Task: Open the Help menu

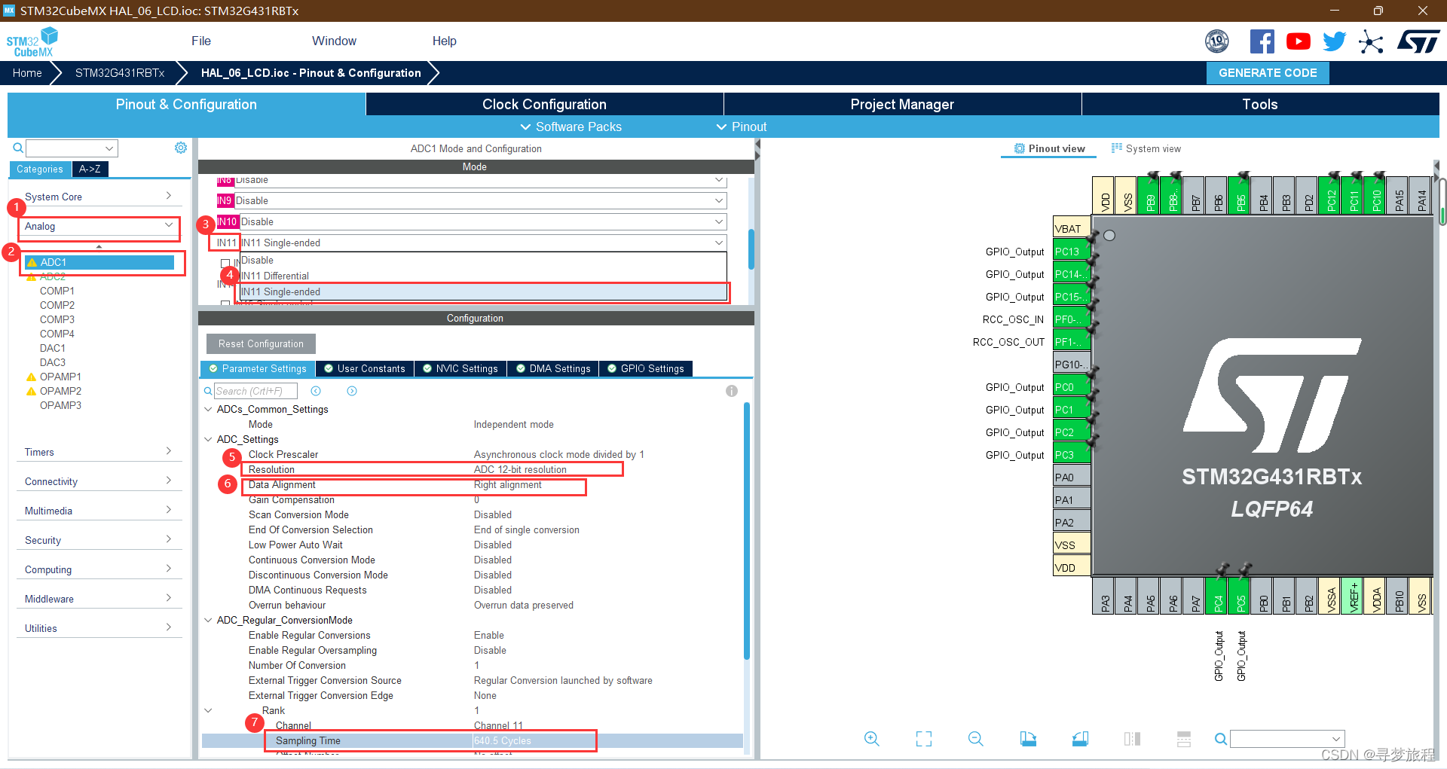Action: coord(444,41)
